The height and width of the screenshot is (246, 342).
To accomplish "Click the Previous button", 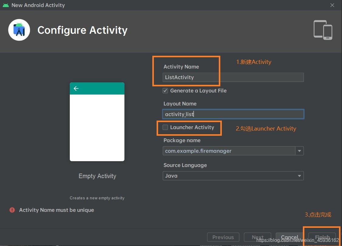I will (223, 237).
